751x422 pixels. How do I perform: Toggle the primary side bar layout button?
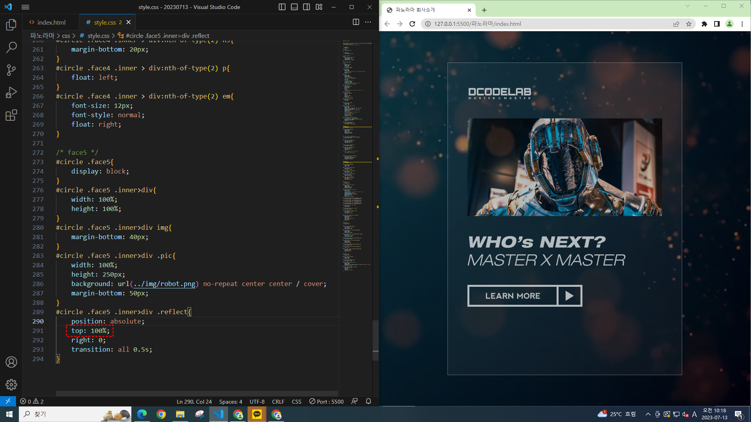[x=282, y=7]
